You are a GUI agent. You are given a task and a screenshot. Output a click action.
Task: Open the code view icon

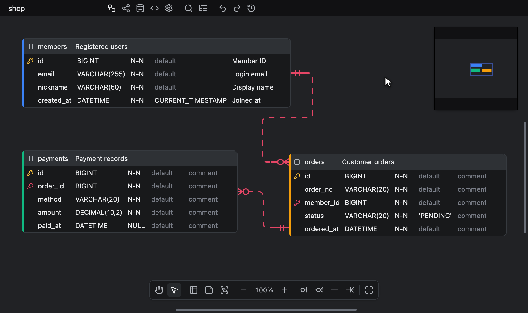[155, 8]
